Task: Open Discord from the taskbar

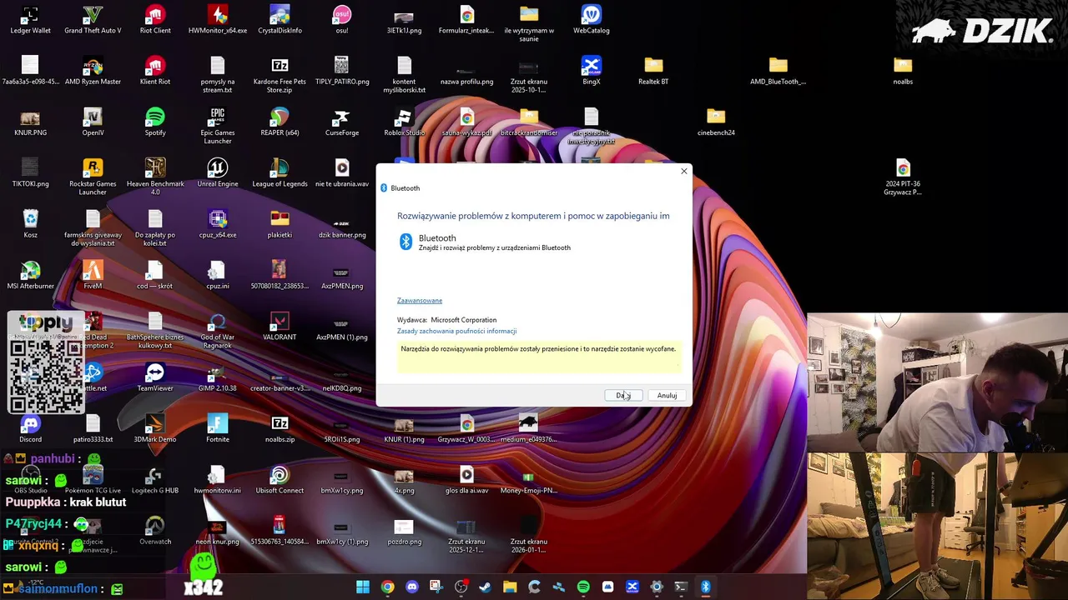Action: tap(411, 587)
